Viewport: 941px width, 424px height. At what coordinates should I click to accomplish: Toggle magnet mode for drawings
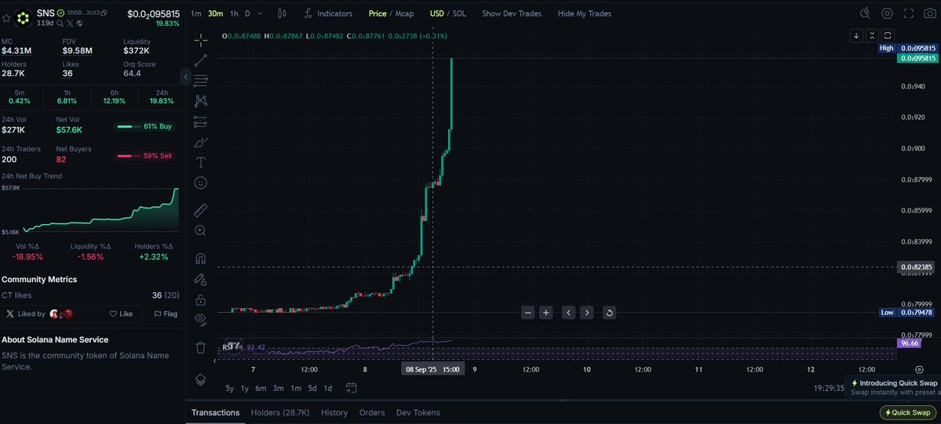201,259
